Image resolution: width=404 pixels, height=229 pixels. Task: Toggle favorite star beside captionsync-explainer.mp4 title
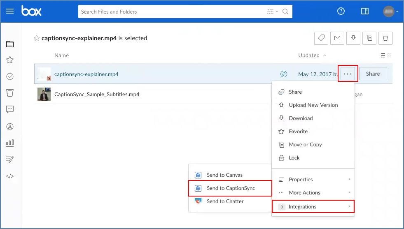click(x=37, y=38)
